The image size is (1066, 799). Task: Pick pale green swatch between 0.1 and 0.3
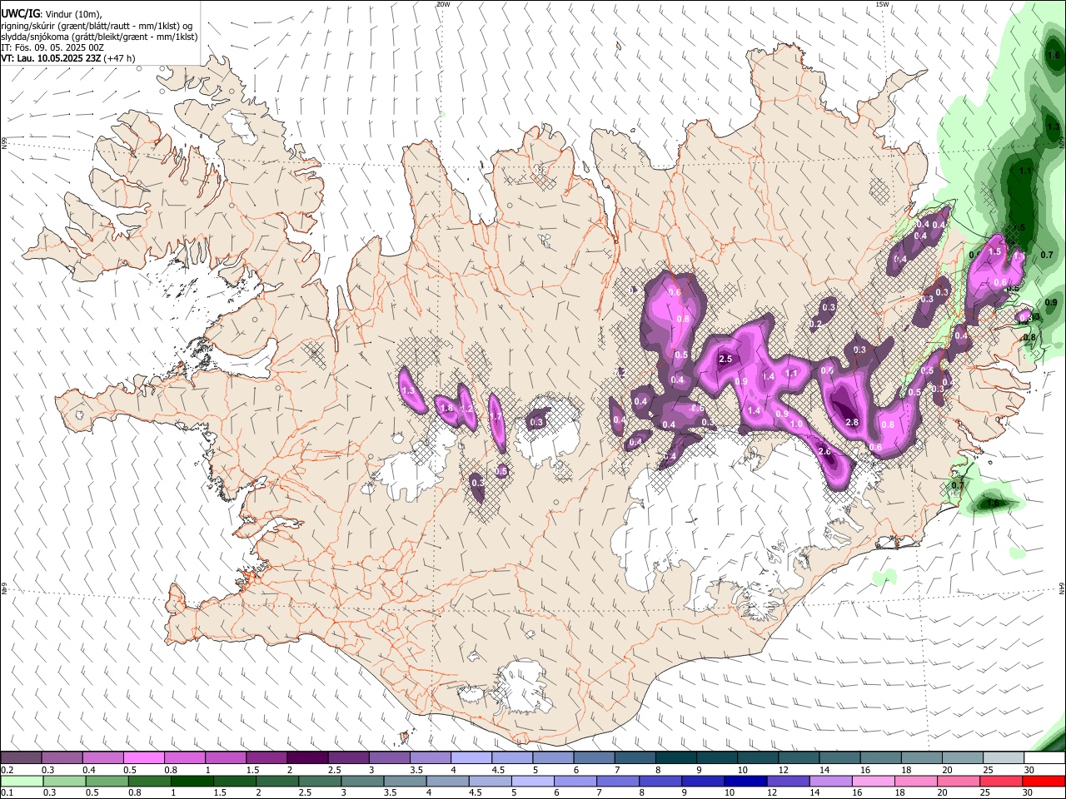pos(22,782)
